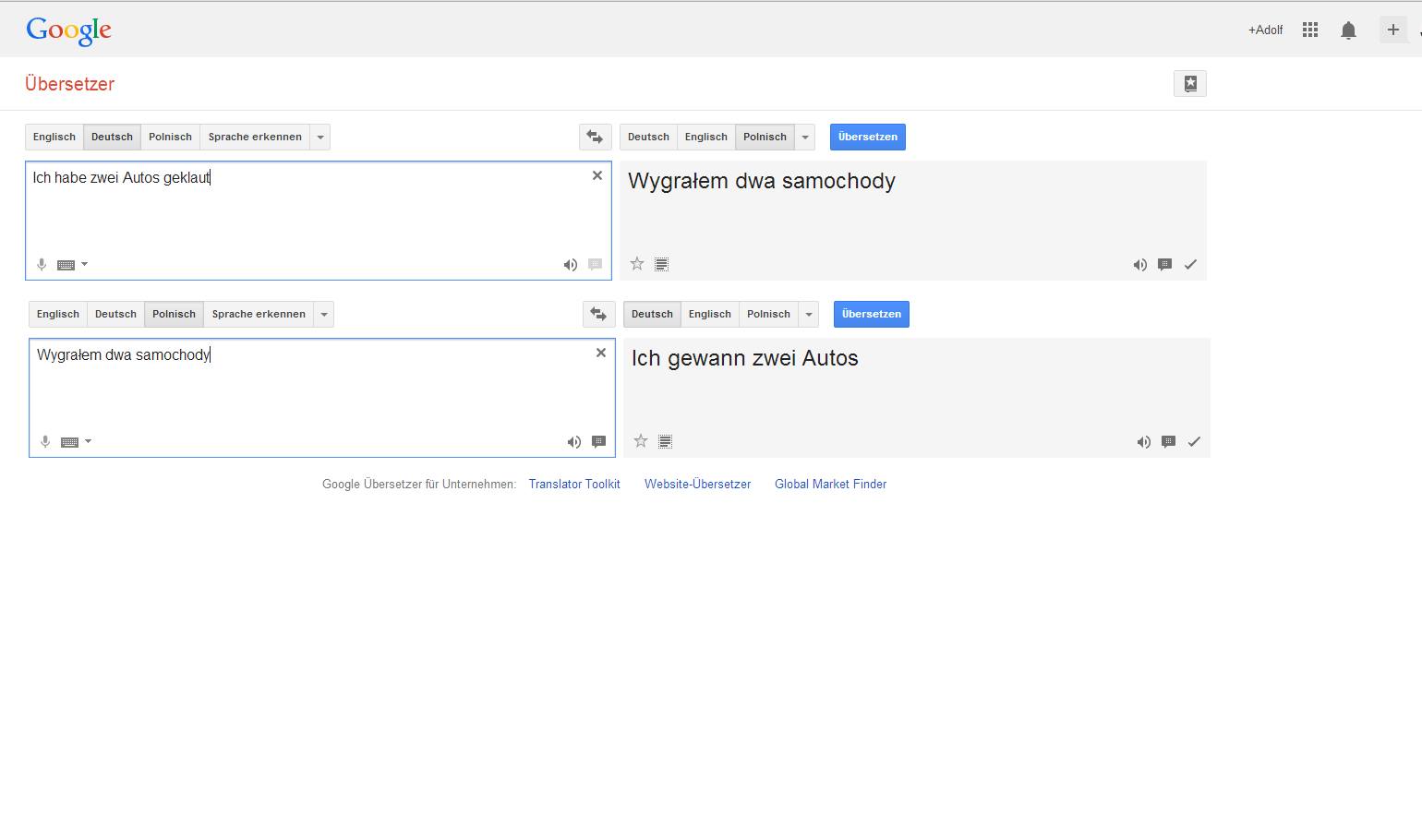Choose 'Sprache erkennen' in upper translator
The height and width of the screenshot is (815, 1422).
tap(255, 137)
